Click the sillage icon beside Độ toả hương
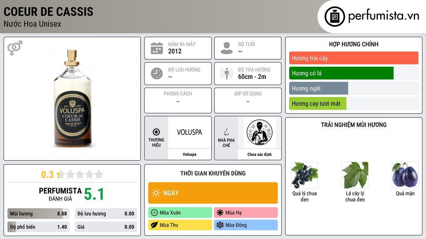 (x=227, y=73)
